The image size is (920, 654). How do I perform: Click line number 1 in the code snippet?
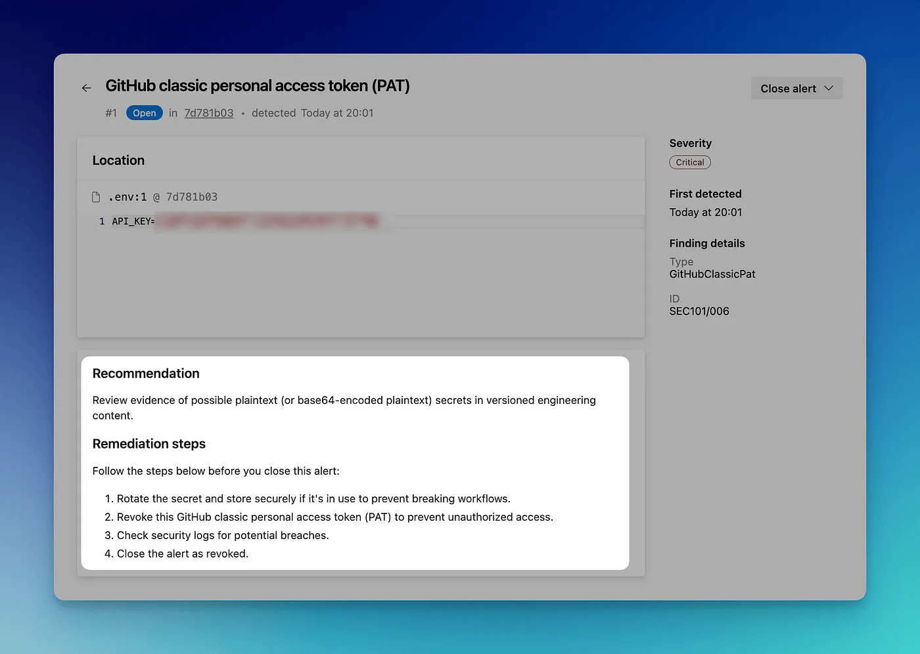click(x=102, y=221)
